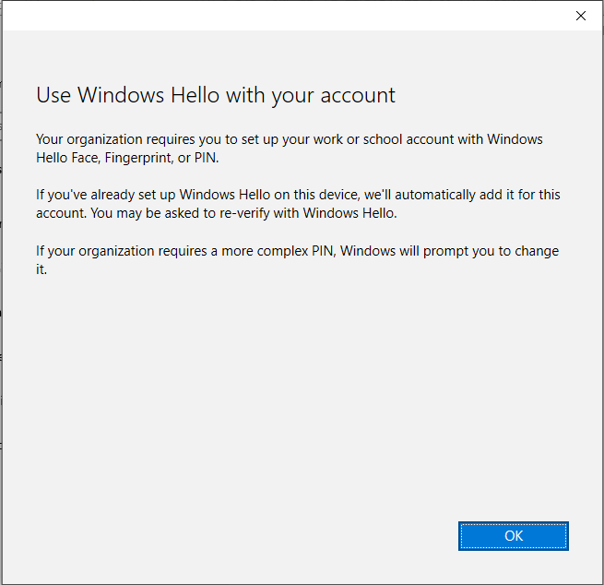The width and height of the screenshot is (604, 585).
Task: Select the heading 'Use Windows Hello with your account'
Action: tap(216, 95)
